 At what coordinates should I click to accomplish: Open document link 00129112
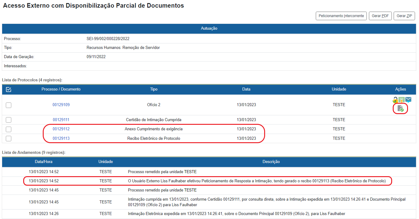[x=61, y=129]
